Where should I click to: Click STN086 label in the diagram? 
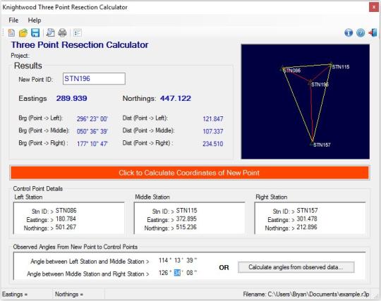(x=292, y=70)
